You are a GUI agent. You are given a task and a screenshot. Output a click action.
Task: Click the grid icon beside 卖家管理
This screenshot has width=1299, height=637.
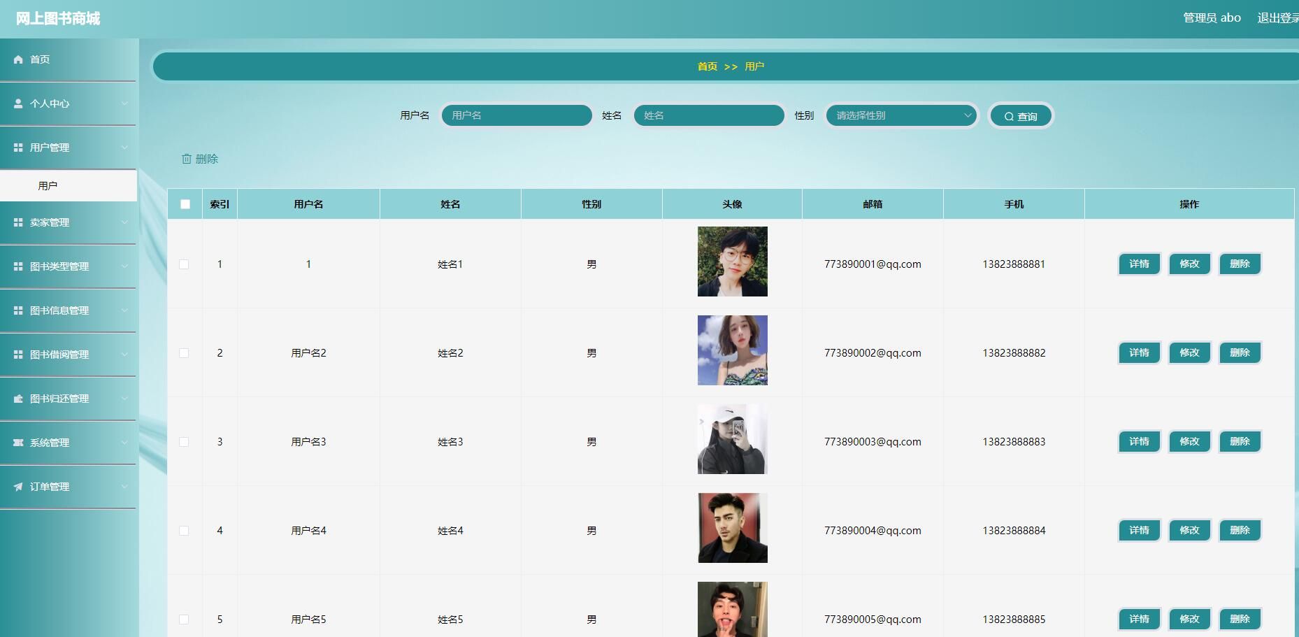pos(18,222)
